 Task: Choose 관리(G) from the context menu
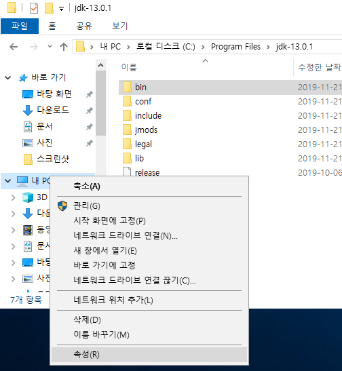[149, 206]
